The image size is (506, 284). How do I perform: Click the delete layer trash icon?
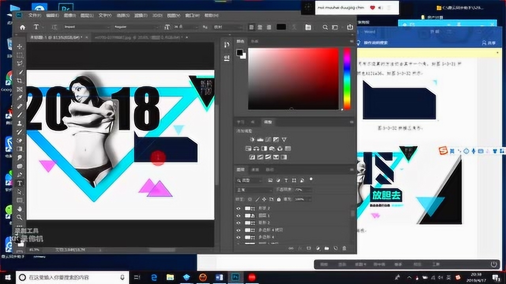(344, 248)
